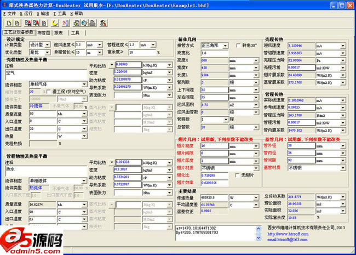Click the rightmost toolbar icon
The width and height of the screenshot is (356, 255).
click(x=104, y=23)
